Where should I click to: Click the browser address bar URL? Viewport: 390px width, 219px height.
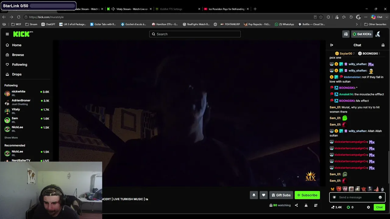pyautogui.click(x=46, y=17)
